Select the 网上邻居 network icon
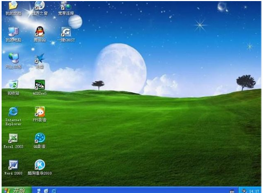Viewport: 263px width, 193px height. tap(13, 58)
